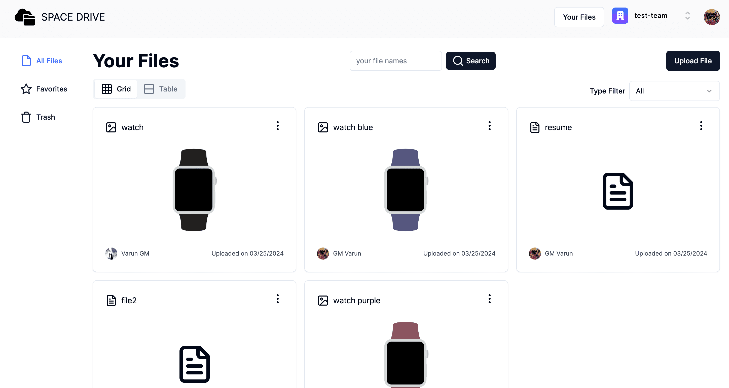The image size is (729, 388).
Task: Click the Upload File button
Action: [693, 61]
